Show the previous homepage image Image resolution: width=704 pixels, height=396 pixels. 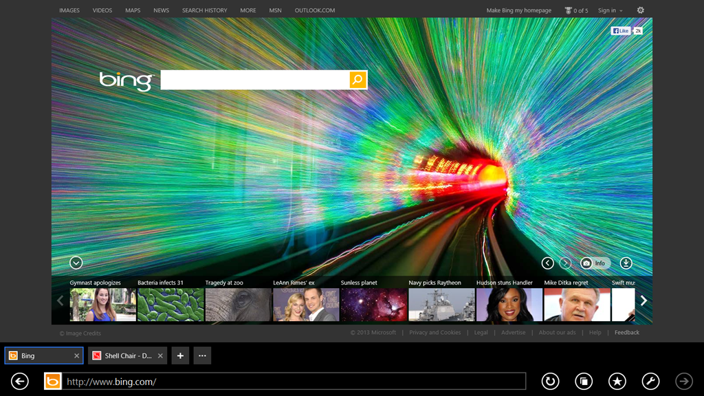tap(547, 263)
